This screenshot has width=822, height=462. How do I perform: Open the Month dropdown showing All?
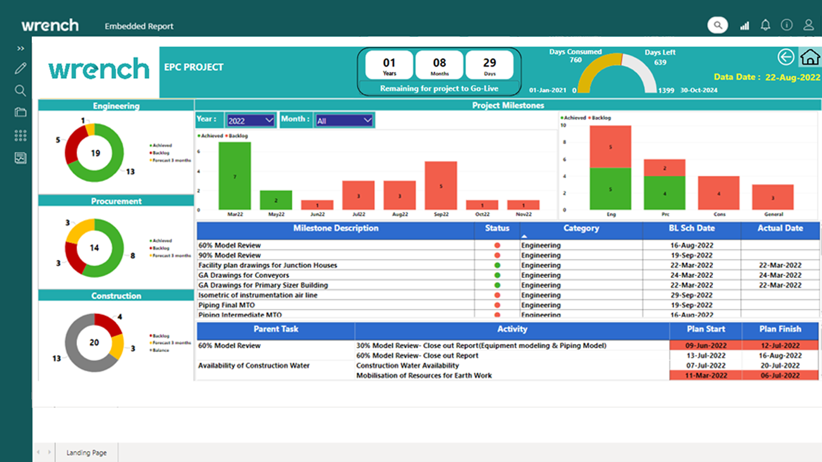[344, 120]
